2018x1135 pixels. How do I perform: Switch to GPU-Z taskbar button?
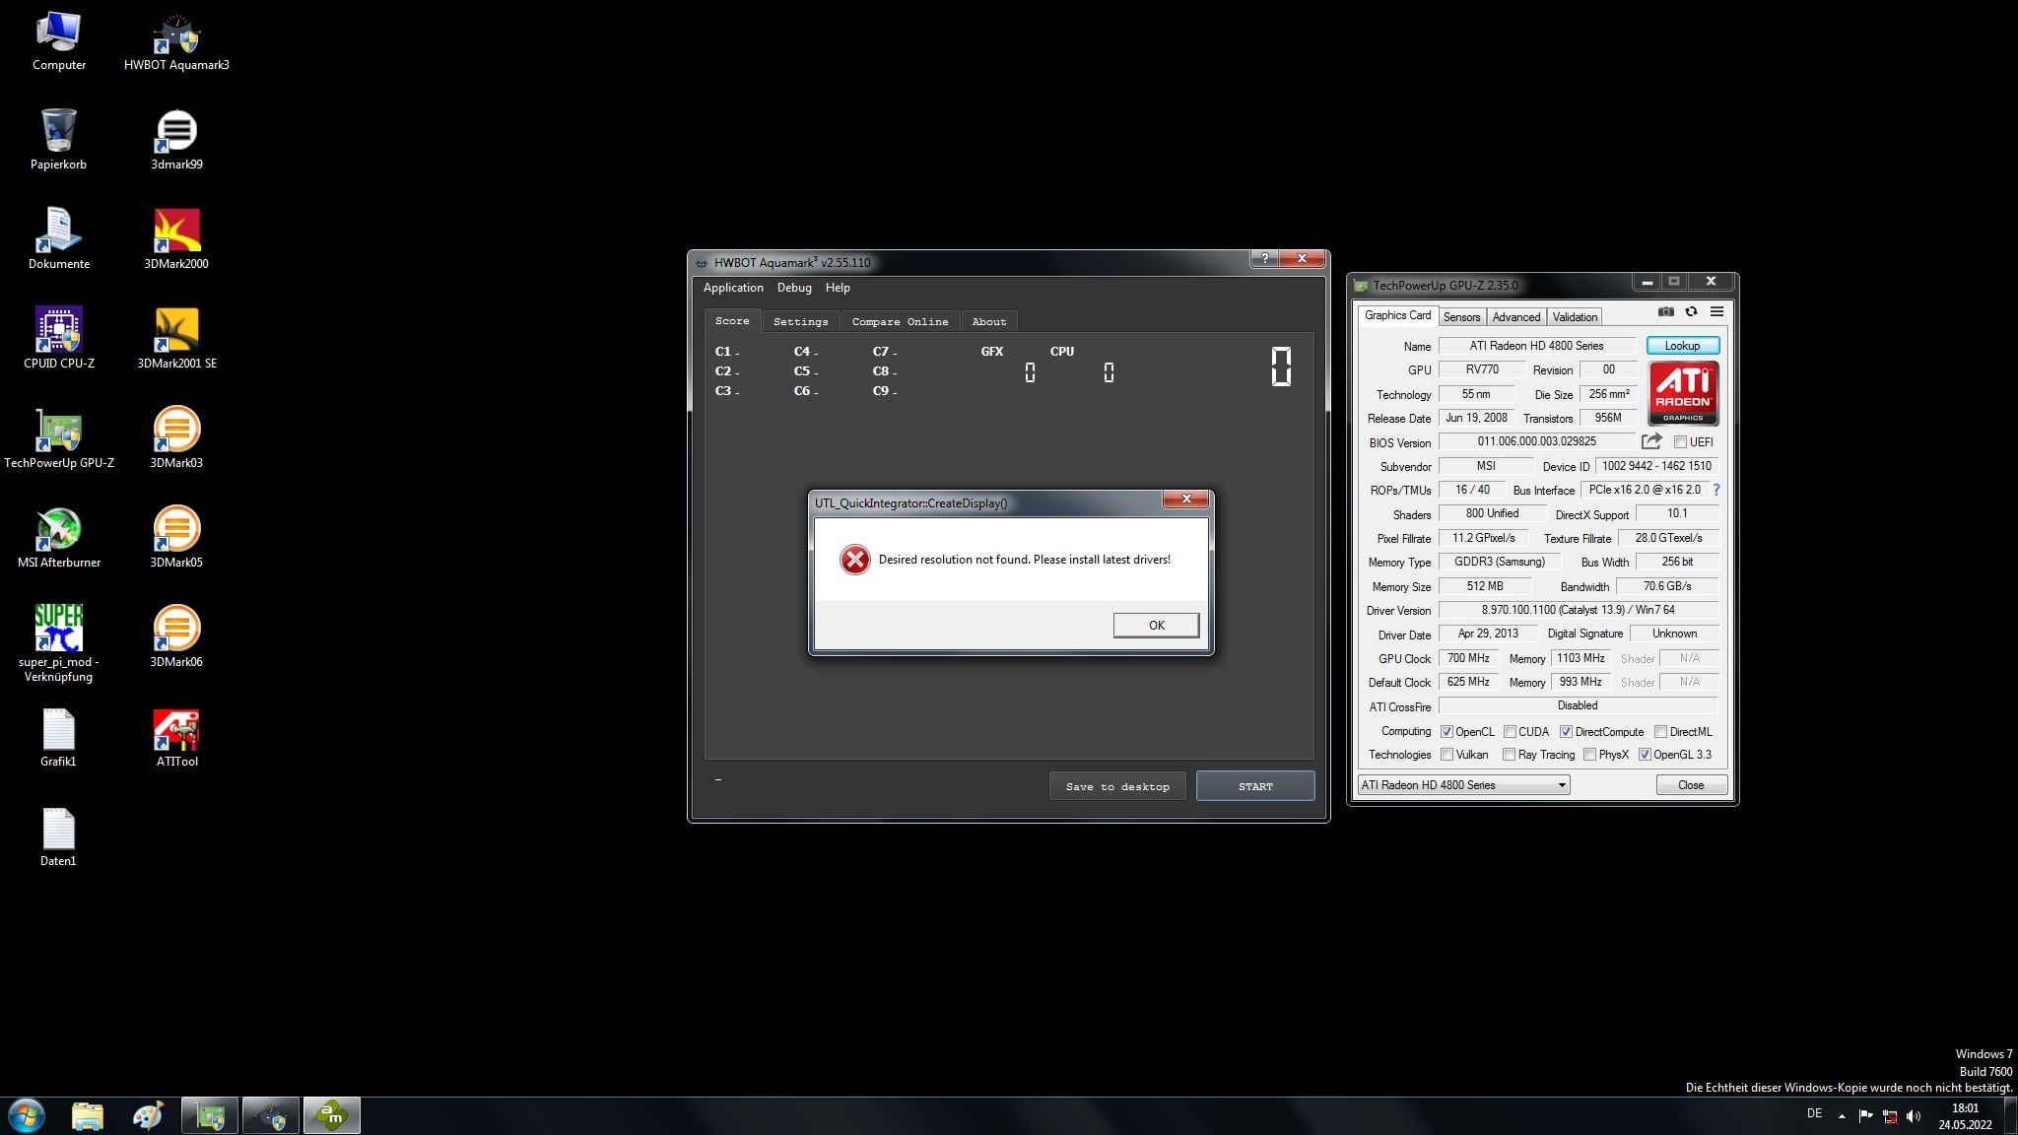click(x=210, y=1116)
